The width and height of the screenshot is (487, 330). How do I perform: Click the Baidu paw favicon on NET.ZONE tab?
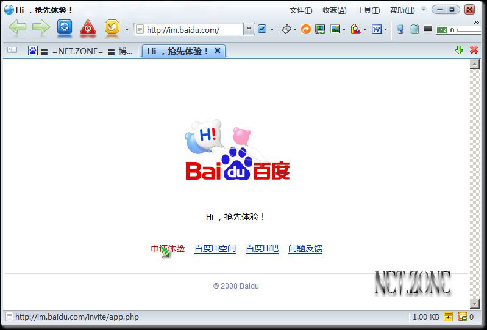coord(33,51)
